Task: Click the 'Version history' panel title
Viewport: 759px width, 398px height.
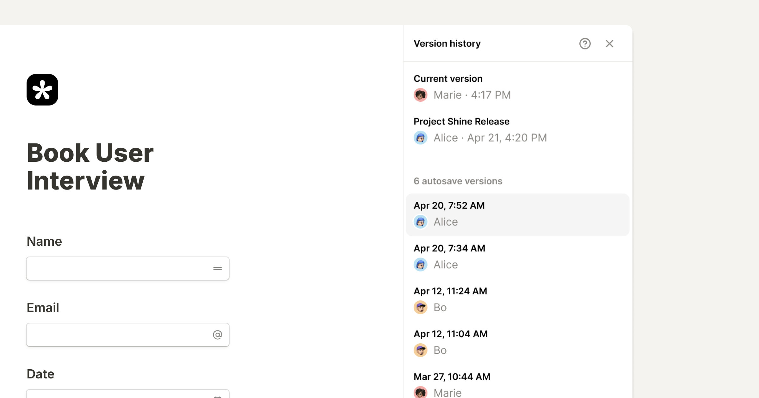Action: (447, 43)
